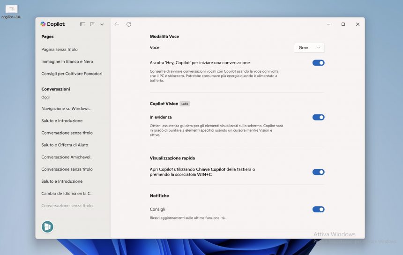Expand the chevron next to new chat
The image size is (403, 255).
pyautogui.click(x=102, y=24)
